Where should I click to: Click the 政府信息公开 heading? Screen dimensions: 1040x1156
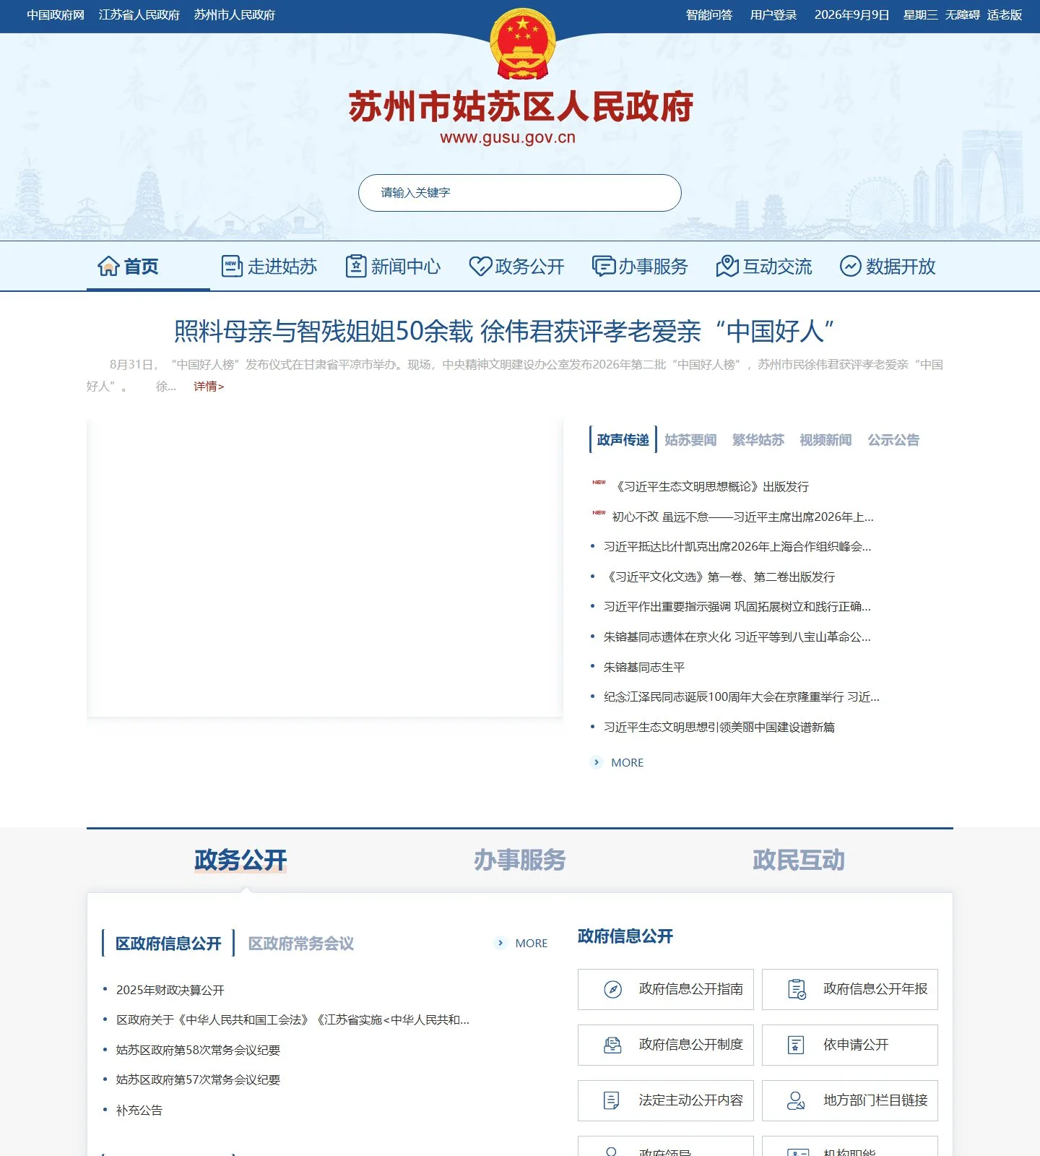click(625, 936)
